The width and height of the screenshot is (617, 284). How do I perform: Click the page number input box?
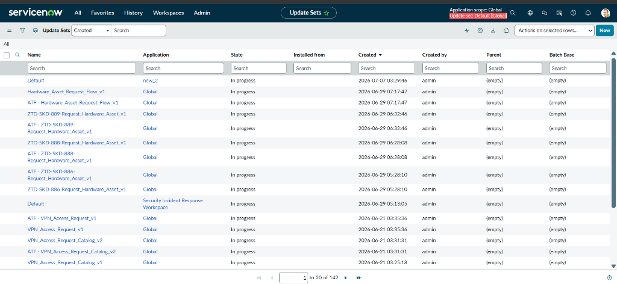(293, 278)
